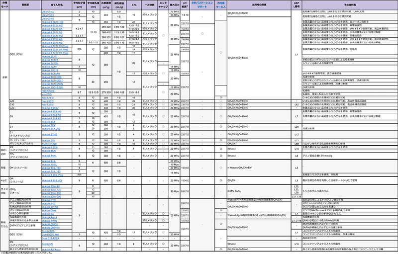Open the Wakosil AS-Aqua link
The width and height of the screenshot is (398, 254).
click(51, 250)
